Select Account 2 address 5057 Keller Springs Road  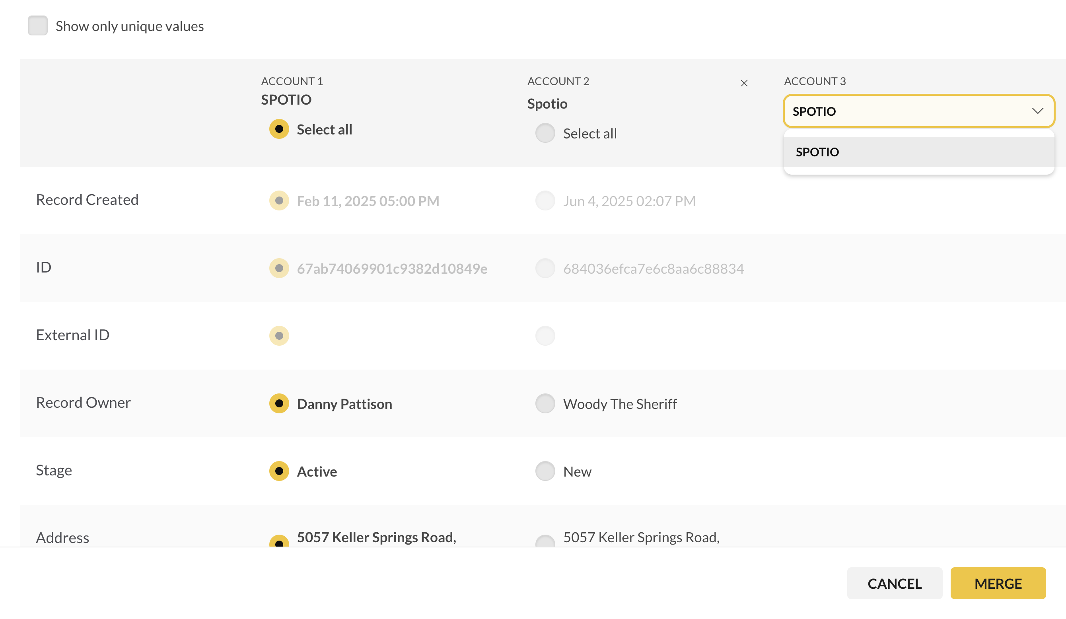(545, 541)
